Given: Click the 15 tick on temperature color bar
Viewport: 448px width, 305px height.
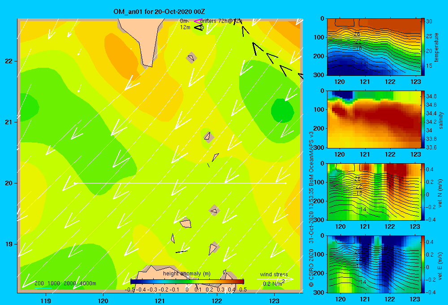Looking at the screenshot, I should tap(429, 66).
